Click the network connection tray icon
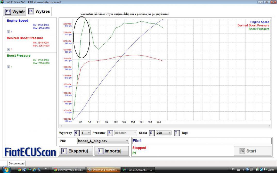Image resolution: width=277 pixels, height=173 pixels. 261,170
